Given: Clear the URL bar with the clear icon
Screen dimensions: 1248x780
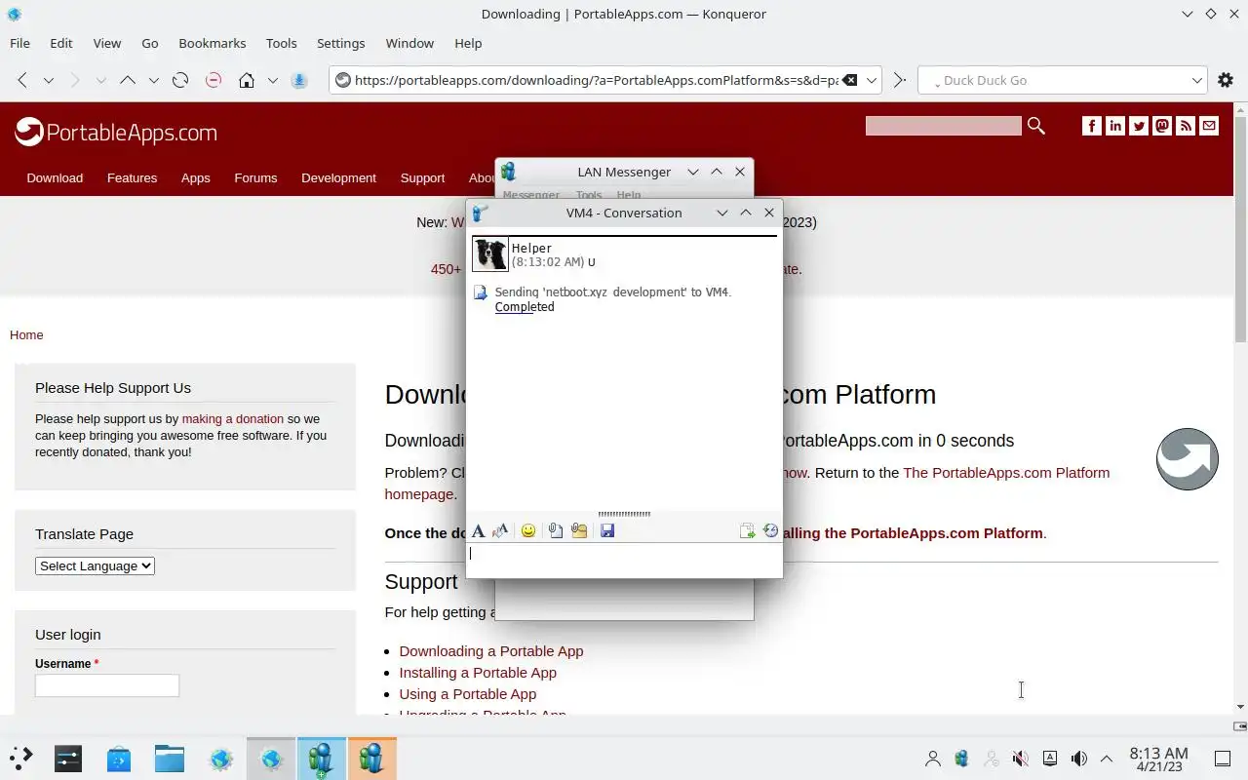Looking at the screenshot, I should (x=849, y=80).
